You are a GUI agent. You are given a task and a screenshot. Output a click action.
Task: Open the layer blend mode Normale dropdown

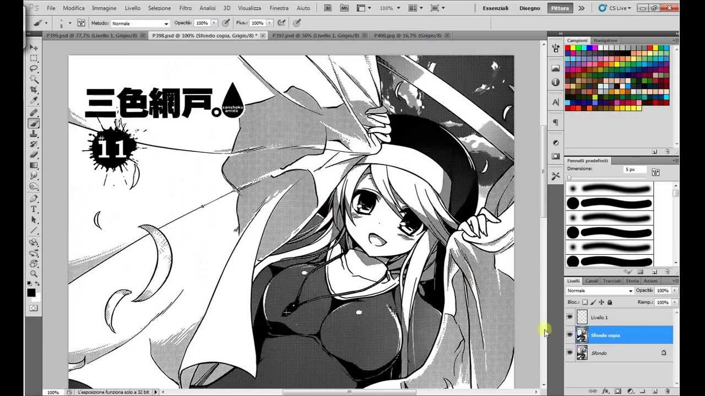(x=600, y=290)
